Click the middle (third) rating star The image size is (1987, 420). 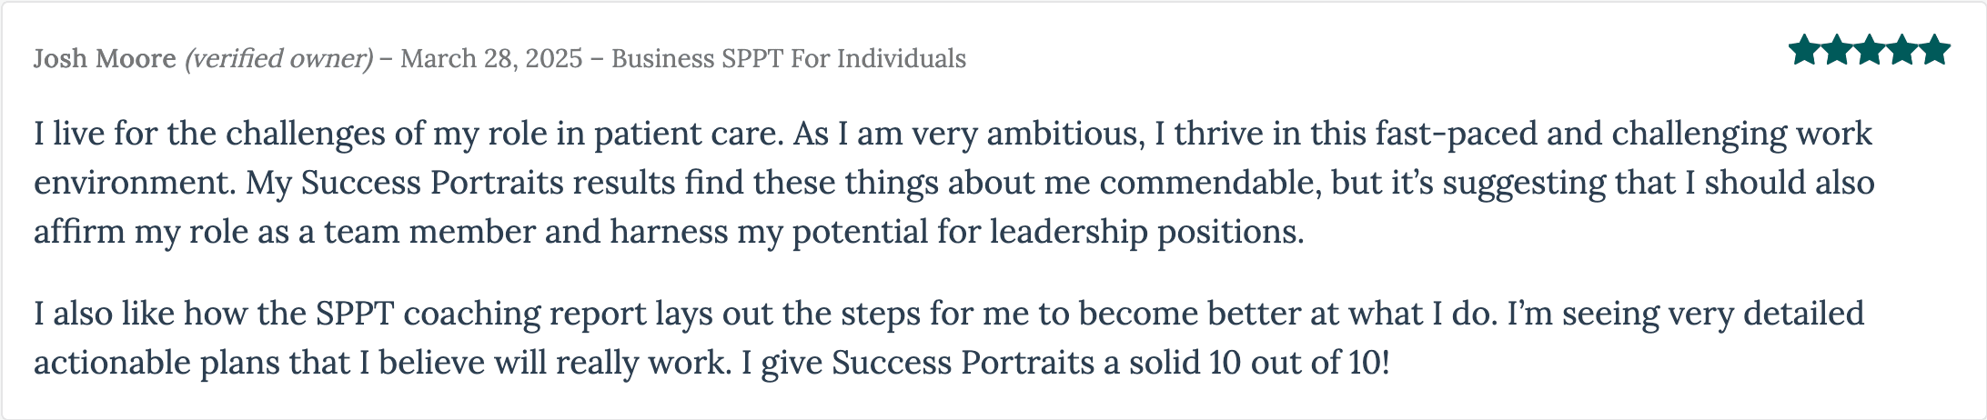tap(1870, 50)
